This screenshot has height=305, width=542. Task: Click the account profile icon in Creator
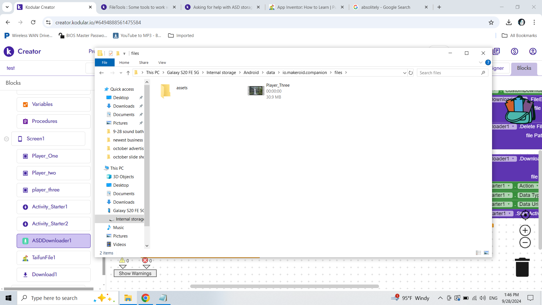coord(532,51)
